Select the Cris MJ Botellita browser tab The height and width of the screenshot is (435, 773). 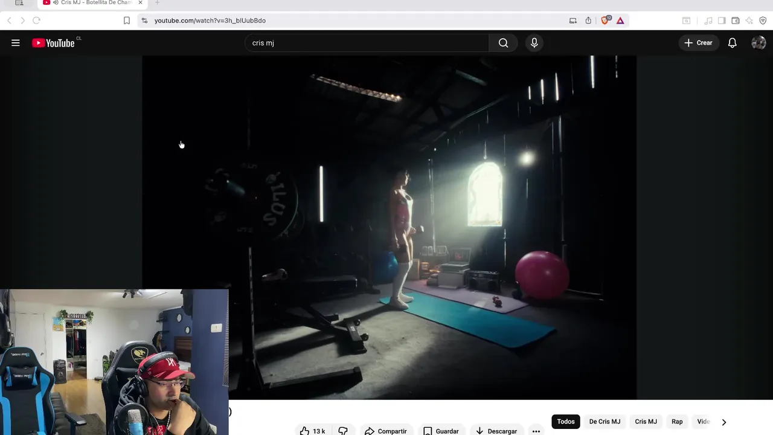point(92,3)
